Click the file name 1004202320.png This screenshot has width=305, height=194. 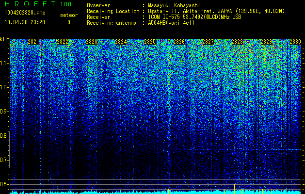click(x=25, y=13)
